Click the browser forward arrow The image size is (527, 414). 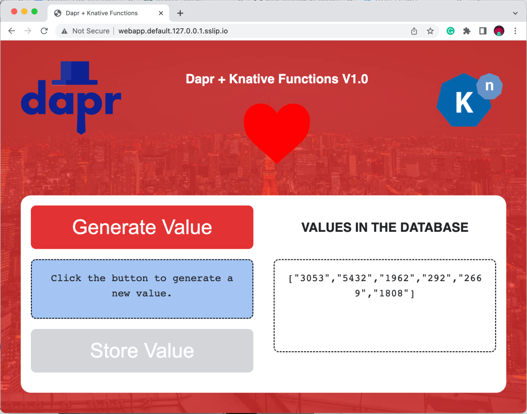click(x=28, y=31)
